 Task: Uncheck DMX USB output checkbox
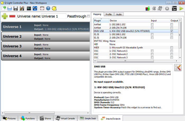coord(172,31)
